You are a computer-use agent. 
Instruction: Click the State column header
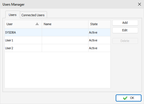click(99, 24)
